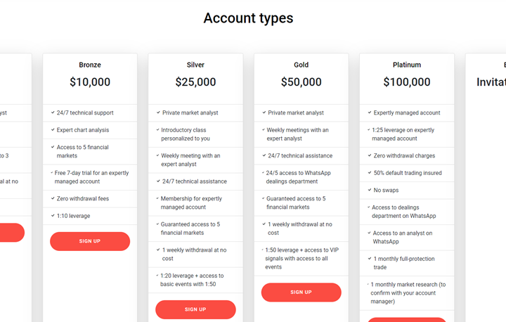The image size is (506, 322).
Task: Click checkmark beside Zero withdrawal charges
Action: click(x=369, y=155)
